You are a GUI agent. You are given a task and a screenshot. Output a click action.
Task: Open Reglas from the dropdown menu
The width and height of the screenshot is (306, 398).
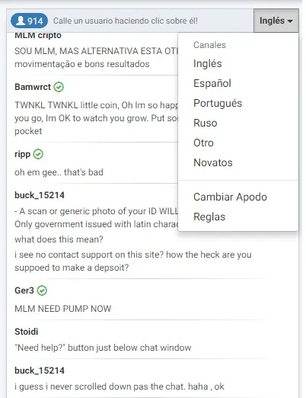point(209,217)
